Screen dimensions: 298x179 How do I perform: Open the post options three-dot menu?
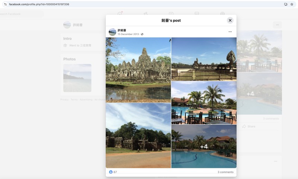[230, 32]
